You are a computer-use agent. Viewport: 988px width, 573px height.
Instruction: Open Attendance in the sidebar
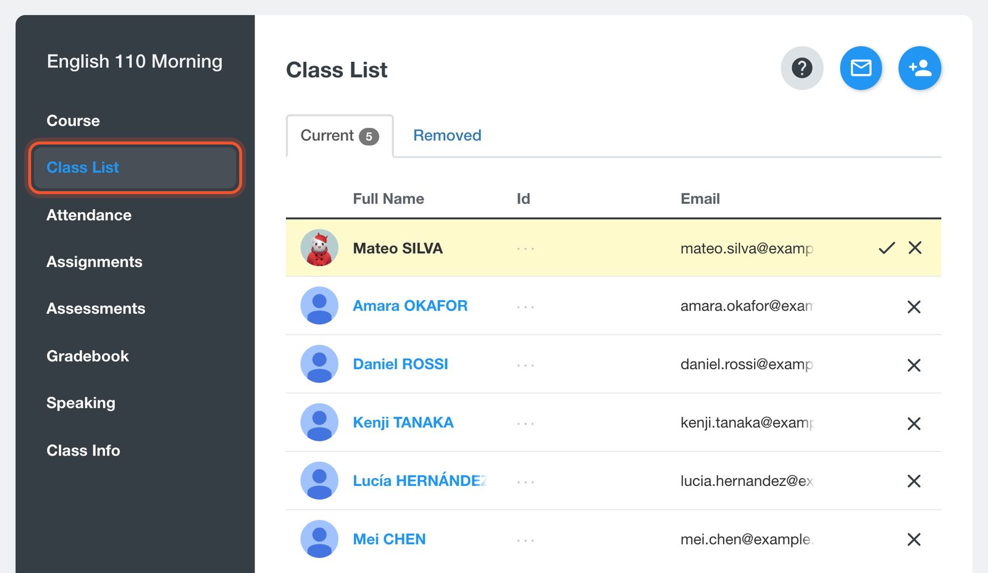click(x=89, y=215)
